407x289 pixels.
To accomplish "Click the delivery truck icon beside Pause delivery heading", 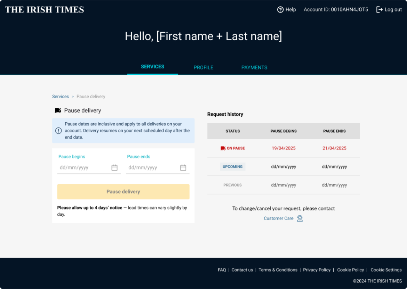I will 58,111.
